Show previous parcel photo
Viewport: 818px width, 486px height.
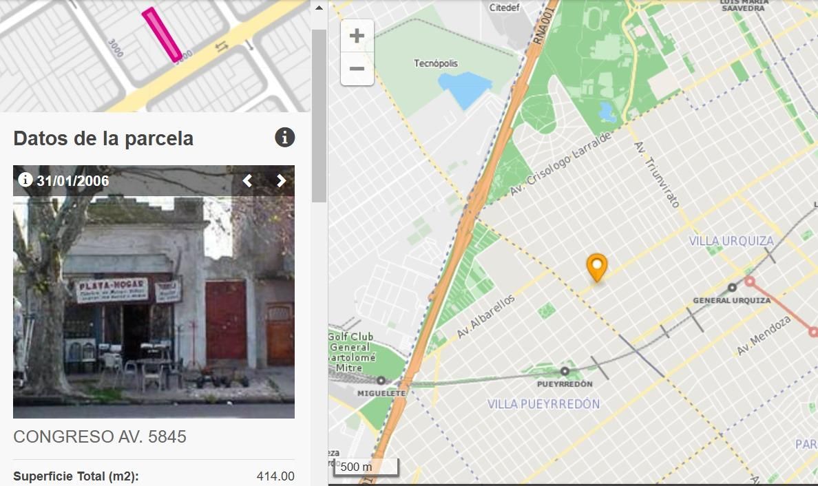tap(247, 180)
